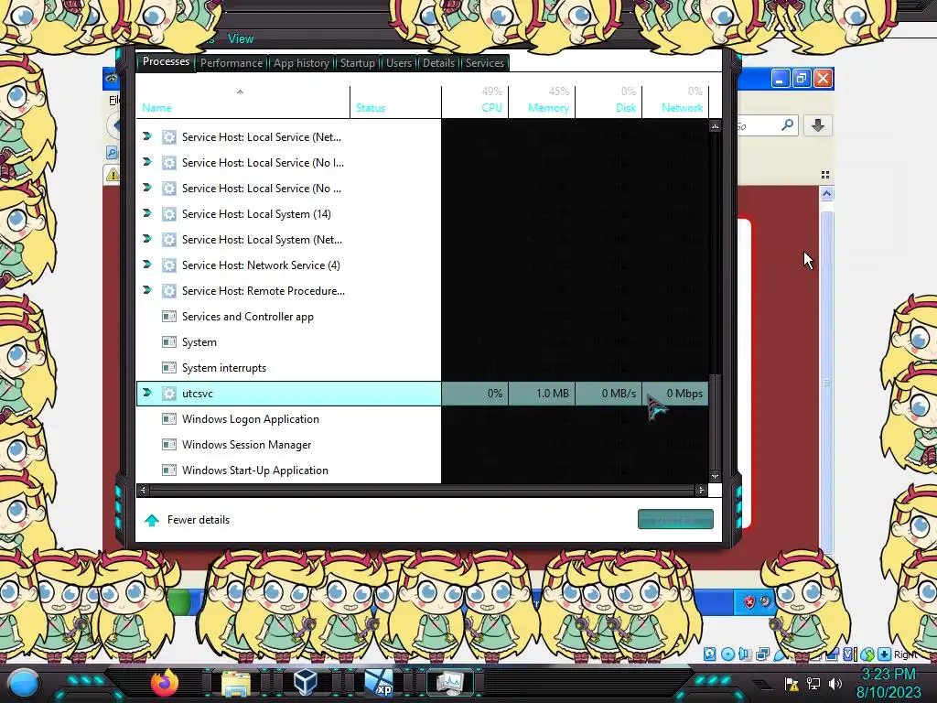The width and height of the screenshot is (937, 703).
Task: Click the VirtualBox display status icon
Action: [x=762, y=654]
